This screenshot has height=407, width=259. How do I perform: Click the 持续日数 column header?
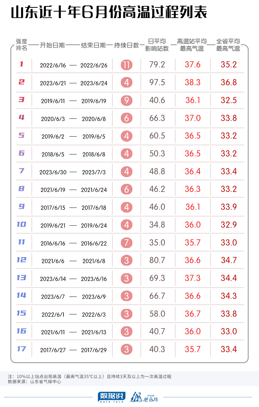127,45
